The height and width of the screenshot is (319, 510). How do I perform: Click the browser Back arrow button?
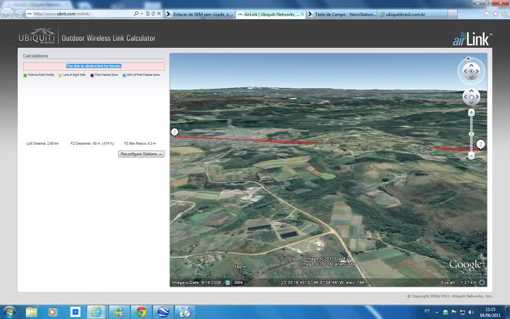pyautogui.click(x=7, y=13)
